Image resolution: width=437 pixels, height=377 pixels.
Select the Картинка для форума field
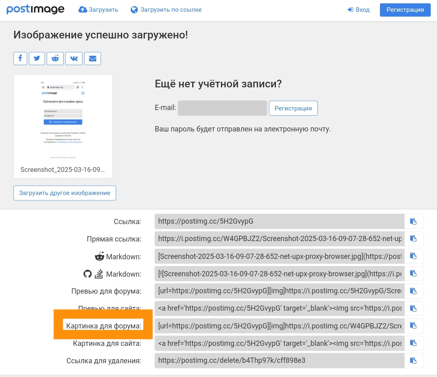(x=280, y=326)
